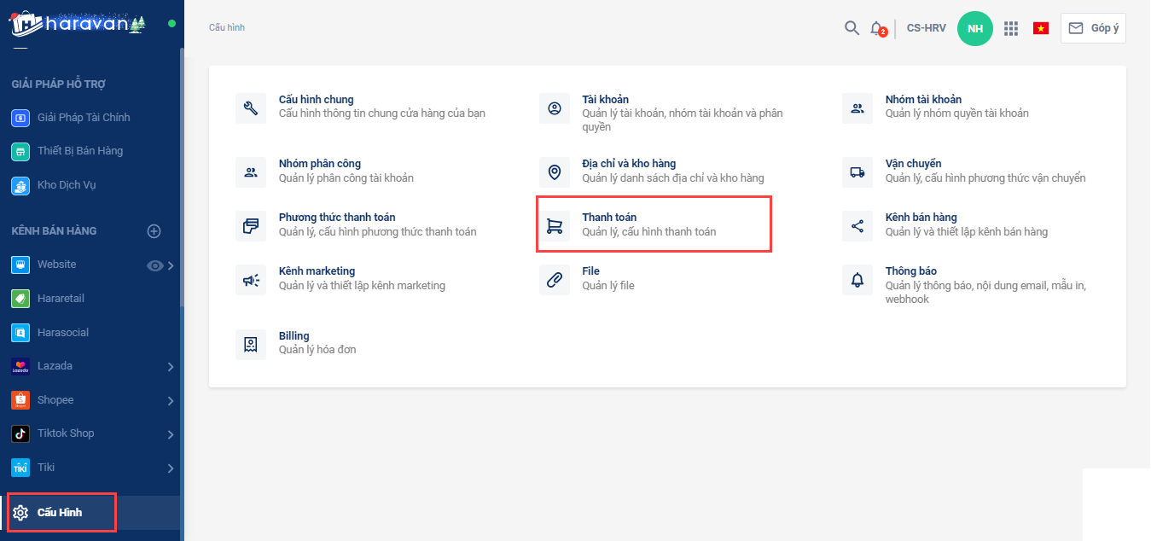
Task: Click the Góp ý feedback button
Action: pos(1093,28)
